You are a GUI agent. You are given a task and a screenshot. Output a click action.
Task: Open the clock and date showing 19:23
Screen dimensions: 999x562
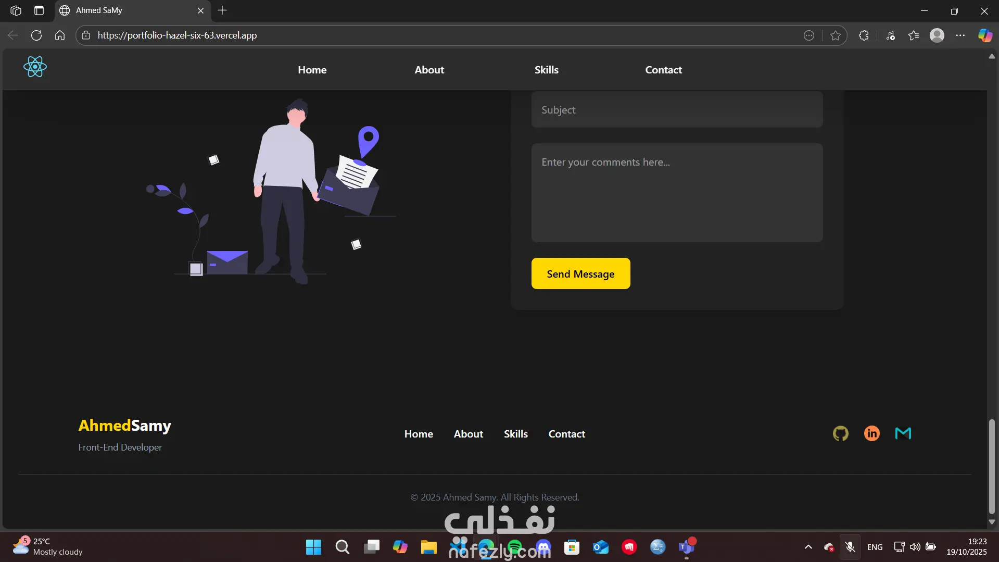966,547
